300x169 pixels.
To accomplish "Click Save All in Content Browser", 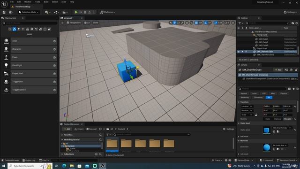I will click(91, 129).
